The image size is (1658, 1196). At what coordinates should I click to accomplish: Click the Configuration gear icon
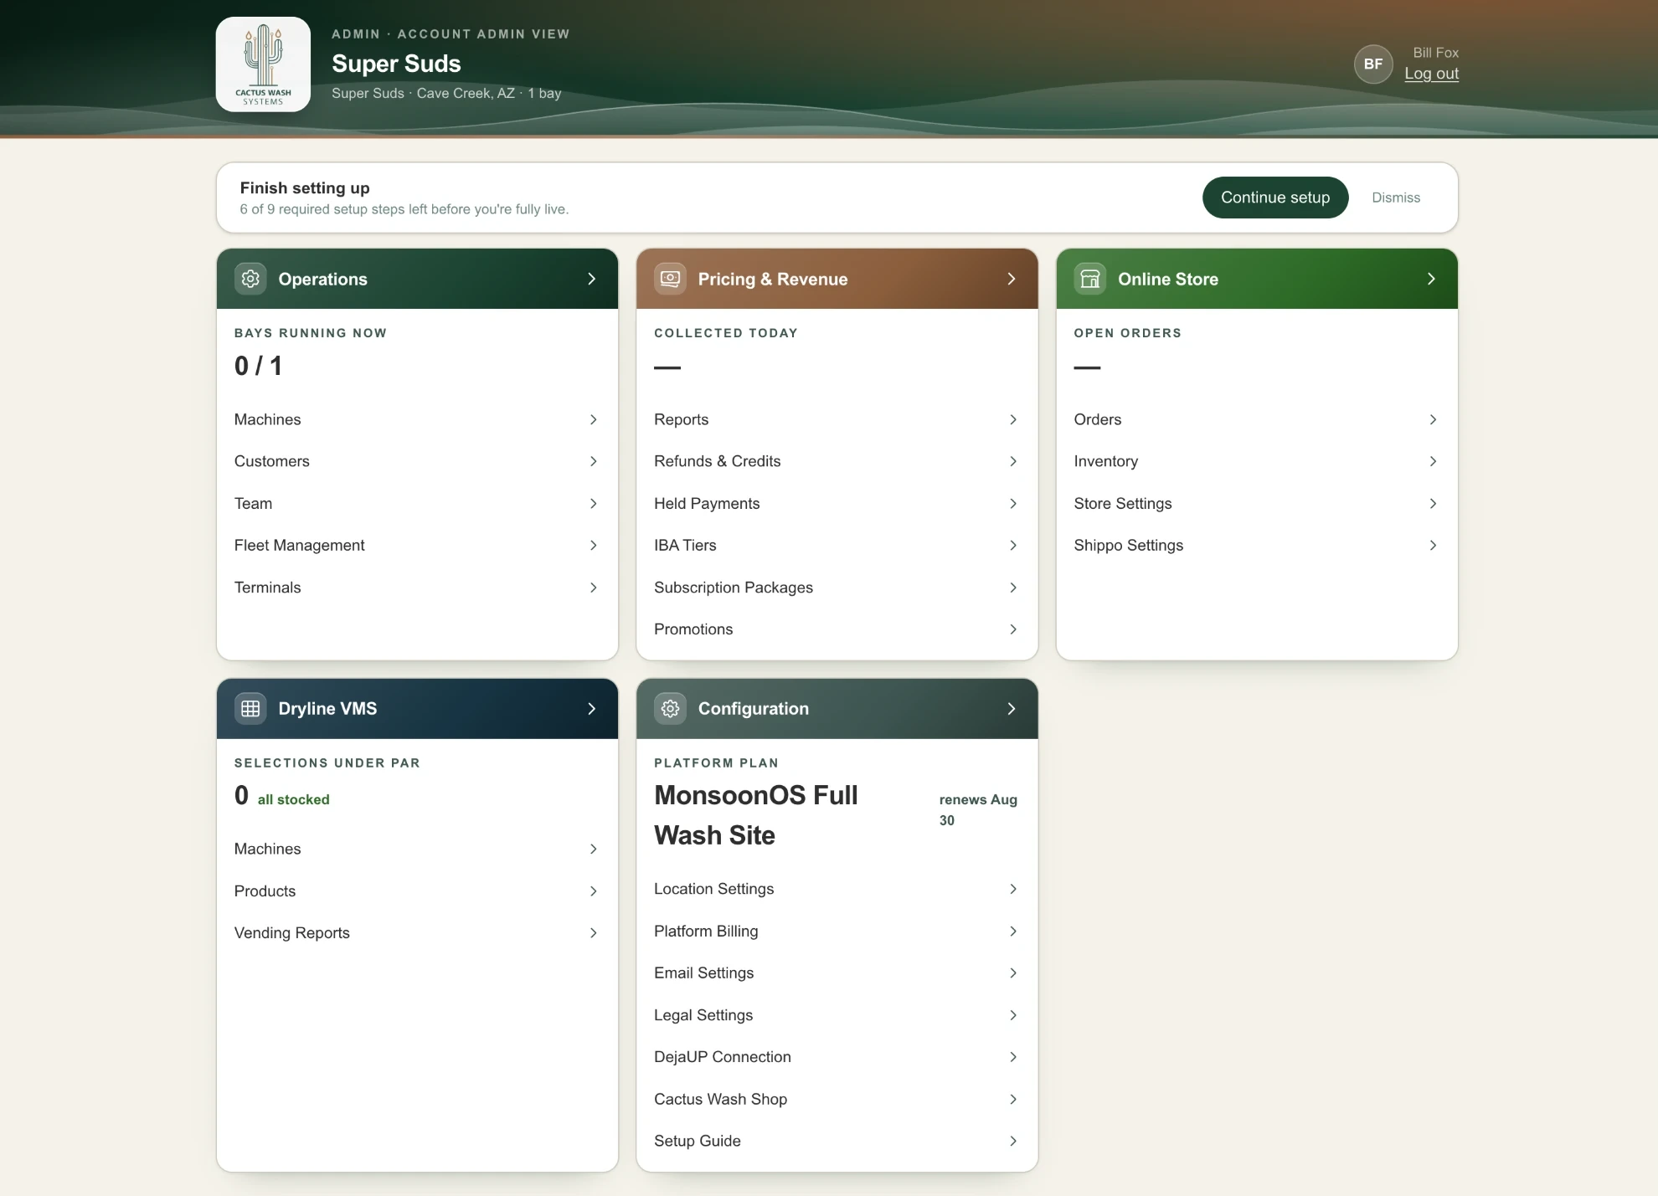[670, 709]
